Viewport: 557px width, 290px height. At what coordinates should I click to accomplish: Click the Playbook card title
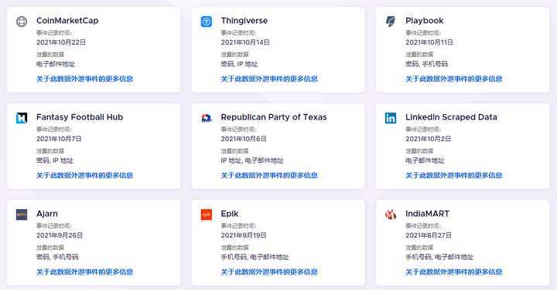(x=424, y=21)
